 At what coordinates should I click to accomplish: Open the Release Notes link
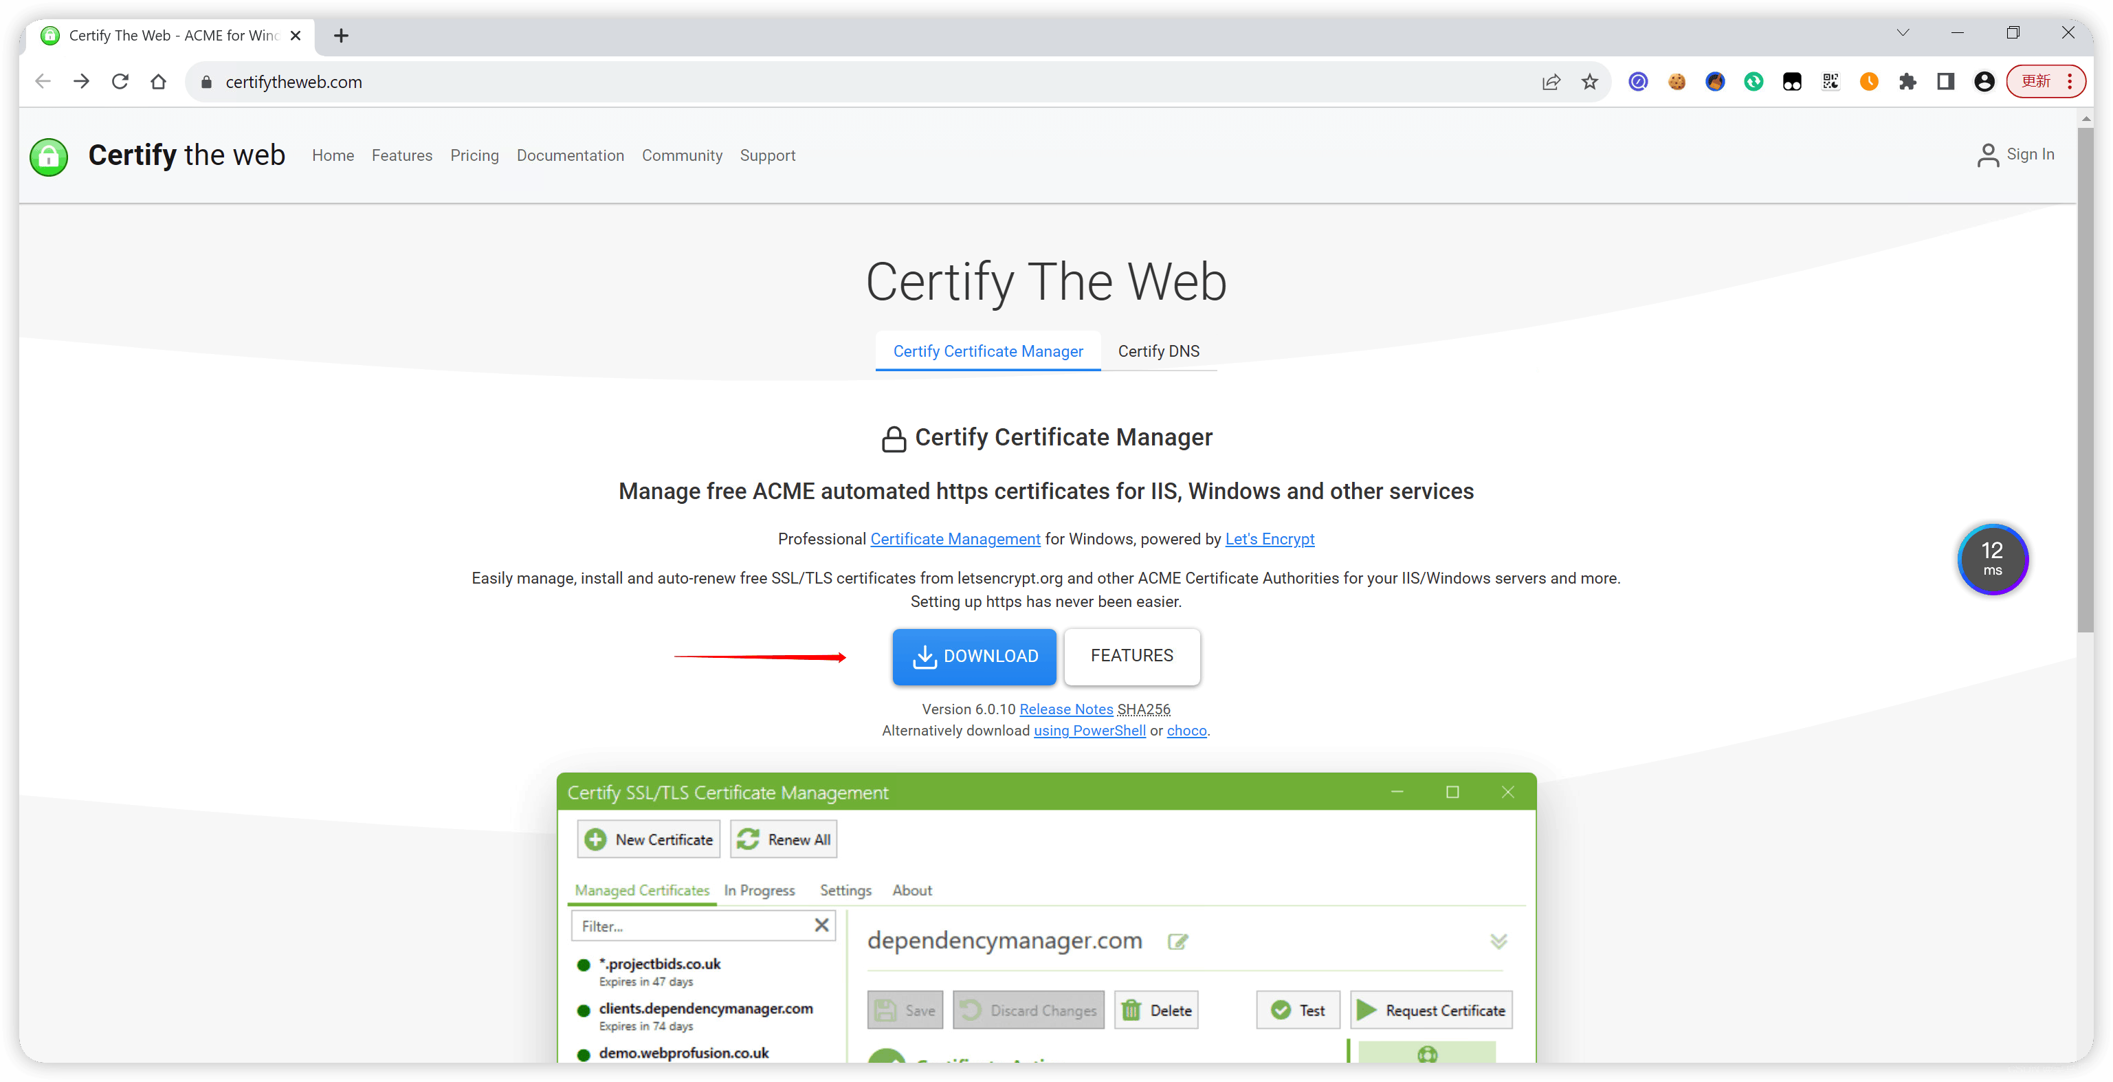click(1065, 709)
